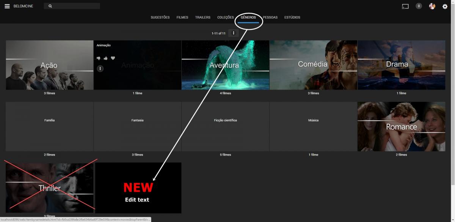Dislike the Animação genre with thumbs-down
This screenshot has width=455, height=222.
click(x=99, y=58)
